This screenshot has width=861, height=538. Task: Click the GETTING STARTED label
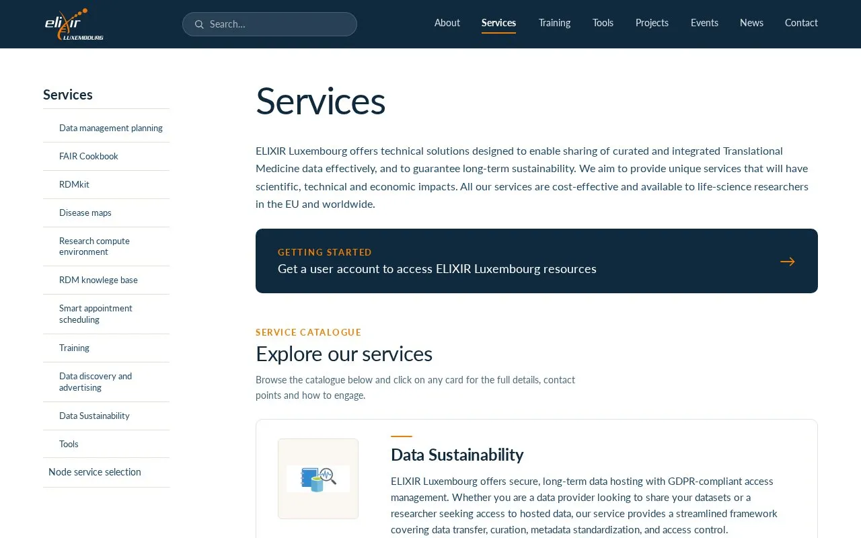[x=325, y=252]
